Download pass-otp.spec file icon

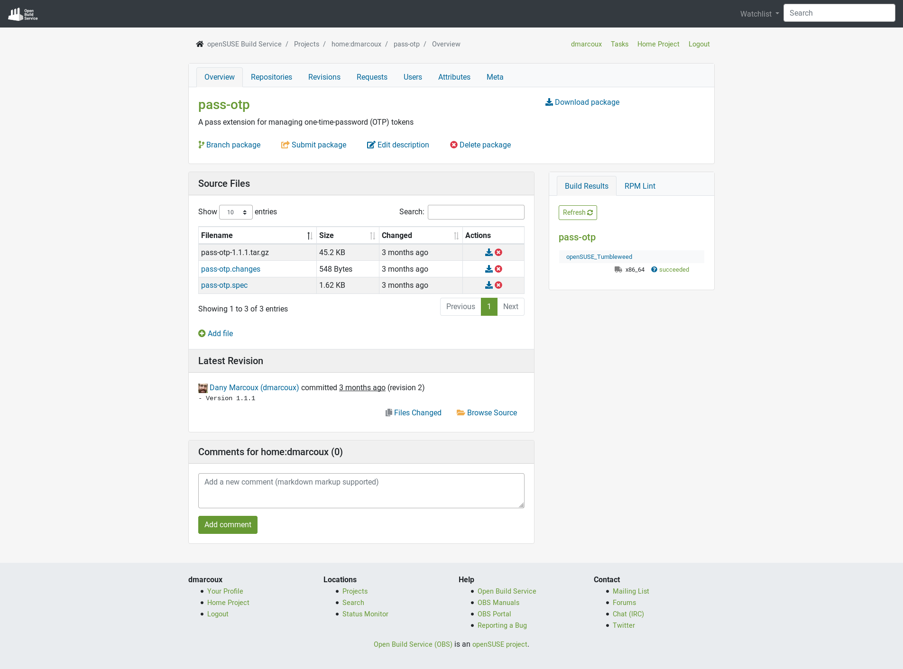tap(489, 285)
